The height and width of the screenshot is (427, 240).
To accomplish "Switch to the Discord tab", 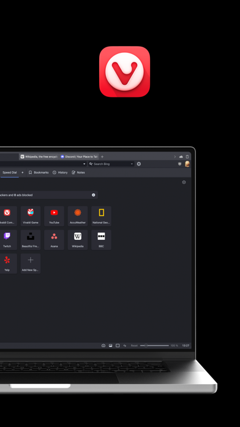I will point(79,157).
